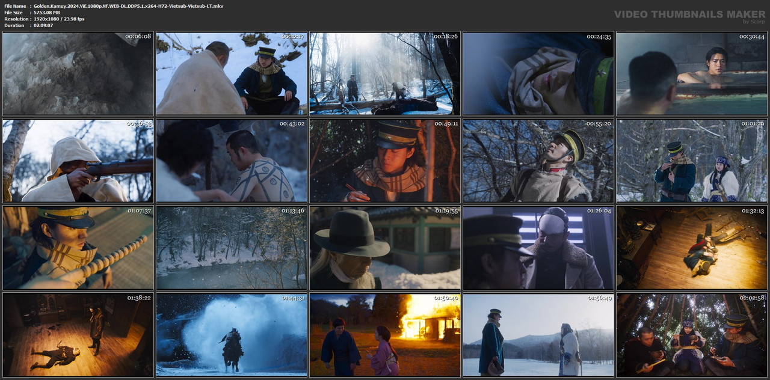This screenshot has width=770, height=380.
Task: Click the 01:32:13 overhead floor scene thumbnail
Action: (692, 248)
